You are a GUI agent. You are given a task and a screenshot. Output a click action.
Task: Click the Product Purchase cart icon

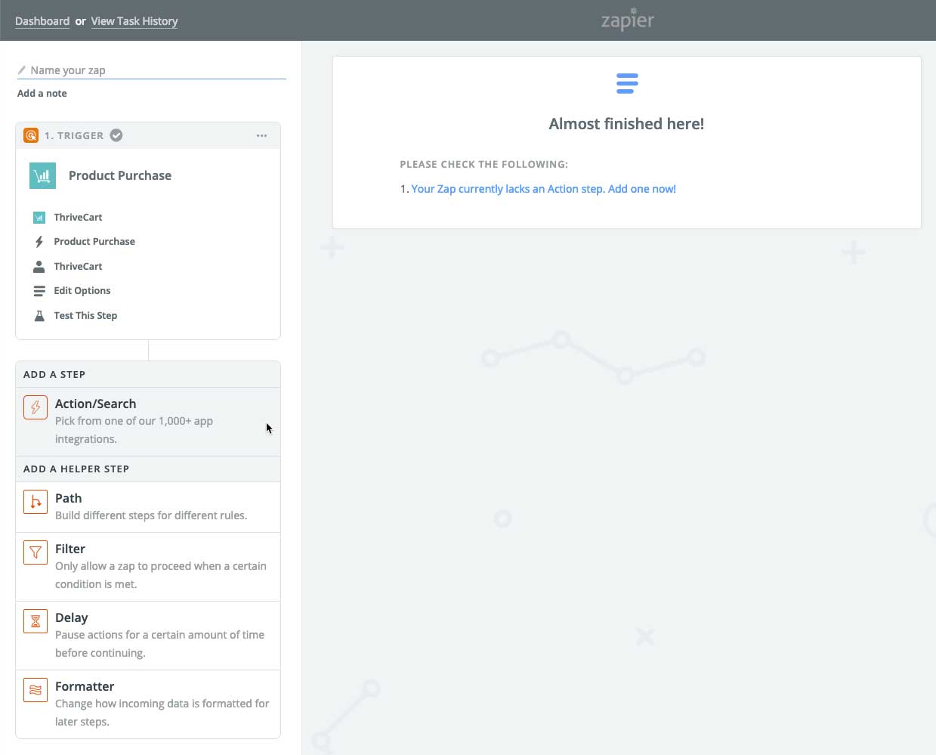click(x=43, y=175)
